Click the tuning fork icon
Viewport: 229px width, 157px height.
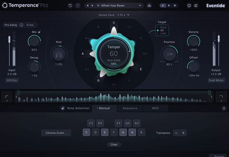coord(224,108)
